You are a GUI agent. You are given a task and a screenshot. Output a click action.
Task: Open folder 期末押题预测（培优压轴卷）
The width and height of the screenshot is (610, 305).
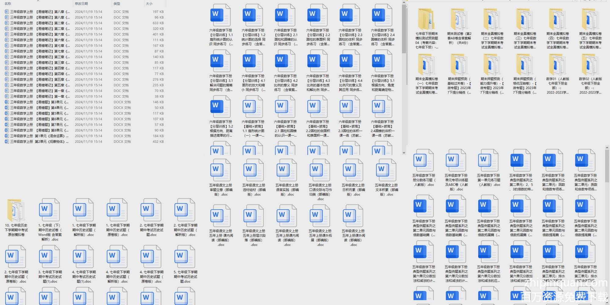tap(525, 65)
